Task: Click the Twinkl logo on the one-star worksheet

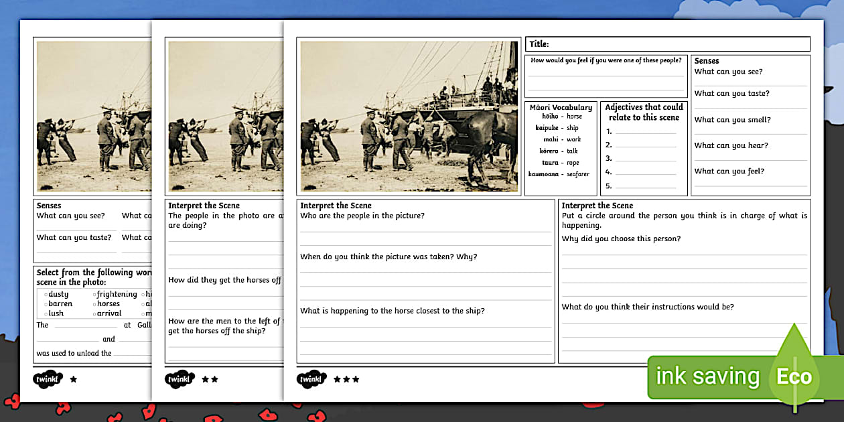Action: (47, 378)
